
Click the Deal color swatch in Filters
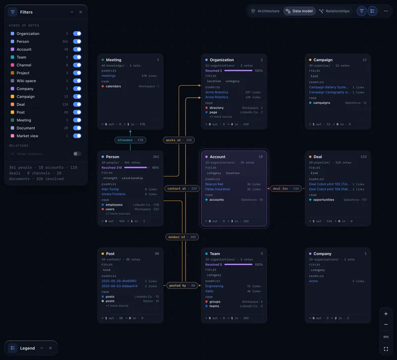click(x=12, y=104)
